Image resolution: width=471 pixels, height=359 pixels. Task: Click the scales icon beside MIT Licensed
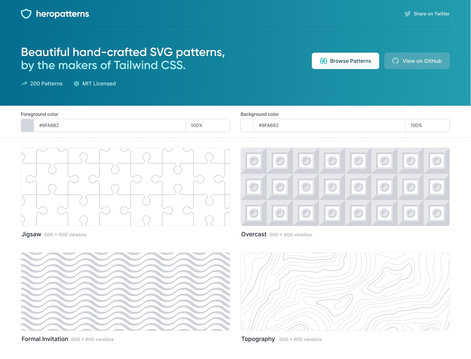[76, 83]
